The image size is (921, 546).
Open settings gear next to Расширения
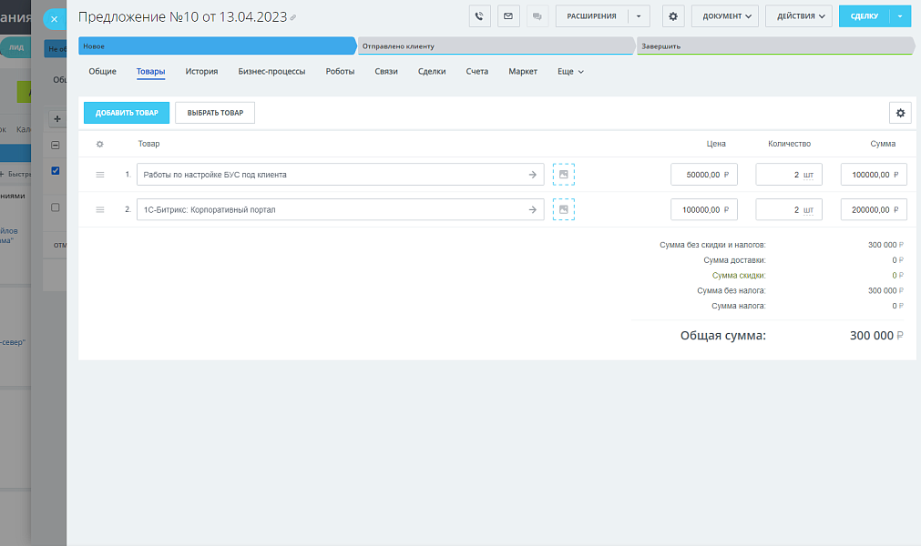(673, 16)
